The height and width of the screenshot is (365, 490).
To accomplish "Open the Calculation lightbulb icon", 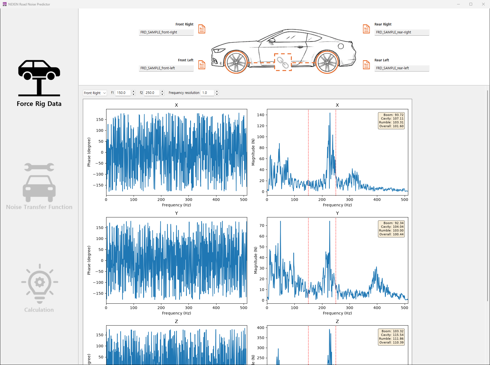I will pos(40,284).
